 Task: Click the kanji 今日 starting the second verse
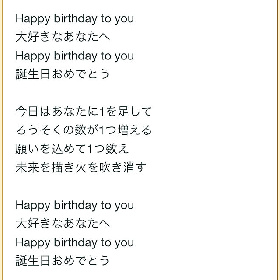pyautogui.click(x=27, y=112)
